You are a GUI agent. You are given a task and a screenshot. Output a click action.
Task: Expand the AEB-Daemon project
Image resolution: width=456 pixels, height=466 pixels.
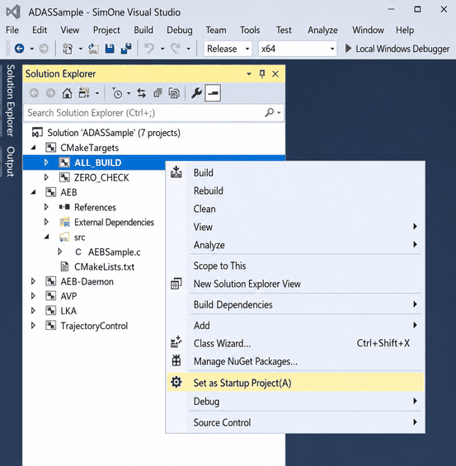(x=33, y=281)
